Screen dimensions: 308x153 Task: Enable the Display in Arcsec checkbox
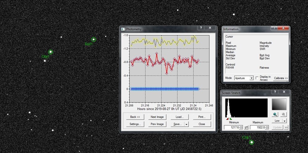[x=257, y=78]
